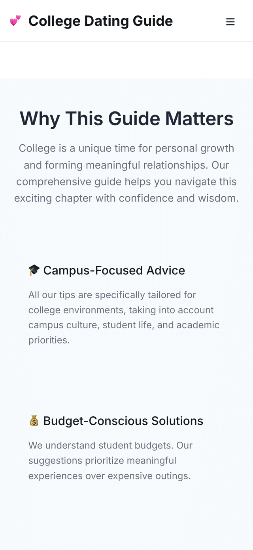Click the intro paragraph about personal growth

coord(126,173)
